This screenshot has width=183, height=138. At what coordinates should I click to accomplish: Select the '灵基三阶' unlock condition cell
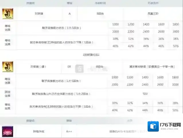[153, 14]
